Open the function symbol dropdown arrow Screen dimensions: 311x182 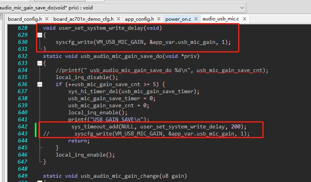tap(242, 8)
